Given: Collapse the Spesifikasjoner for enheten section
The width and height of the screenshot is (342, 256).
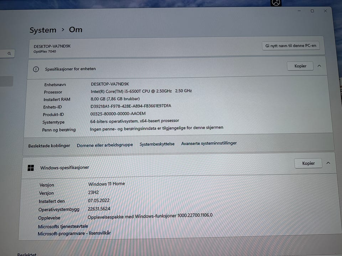Looking at the screenshot, I should tap(319, 66).
